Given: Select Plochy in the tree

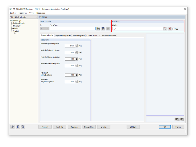Looking at the screenshot, I should pos(16,29).
